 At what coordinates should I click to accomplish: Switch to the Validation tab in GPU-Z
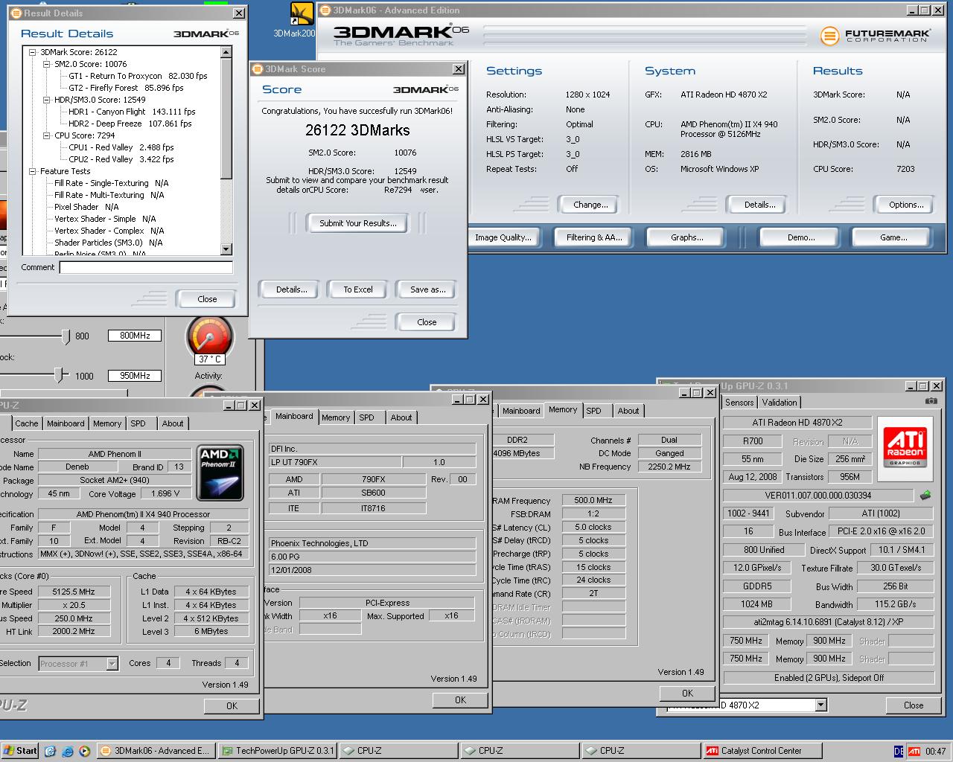coord(780,402)
